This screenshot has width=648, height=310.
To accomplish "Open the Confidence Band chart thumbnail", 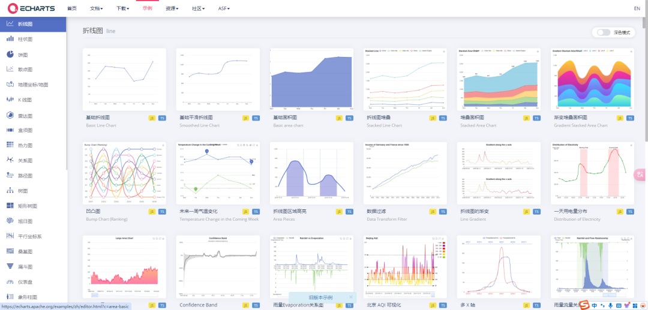I will click(x=218, y=267).
